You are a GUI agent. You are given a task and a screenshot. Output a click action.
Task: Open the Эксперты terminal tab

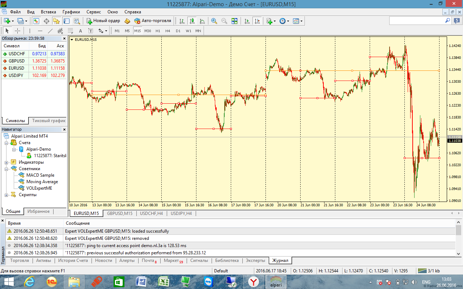pyautogui.click(x=255, y=260)
